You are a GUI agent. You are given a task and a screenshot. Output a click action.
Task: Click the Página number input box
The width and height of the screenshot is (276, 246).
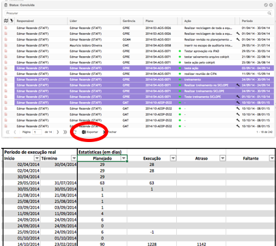[x=37, y=132]
